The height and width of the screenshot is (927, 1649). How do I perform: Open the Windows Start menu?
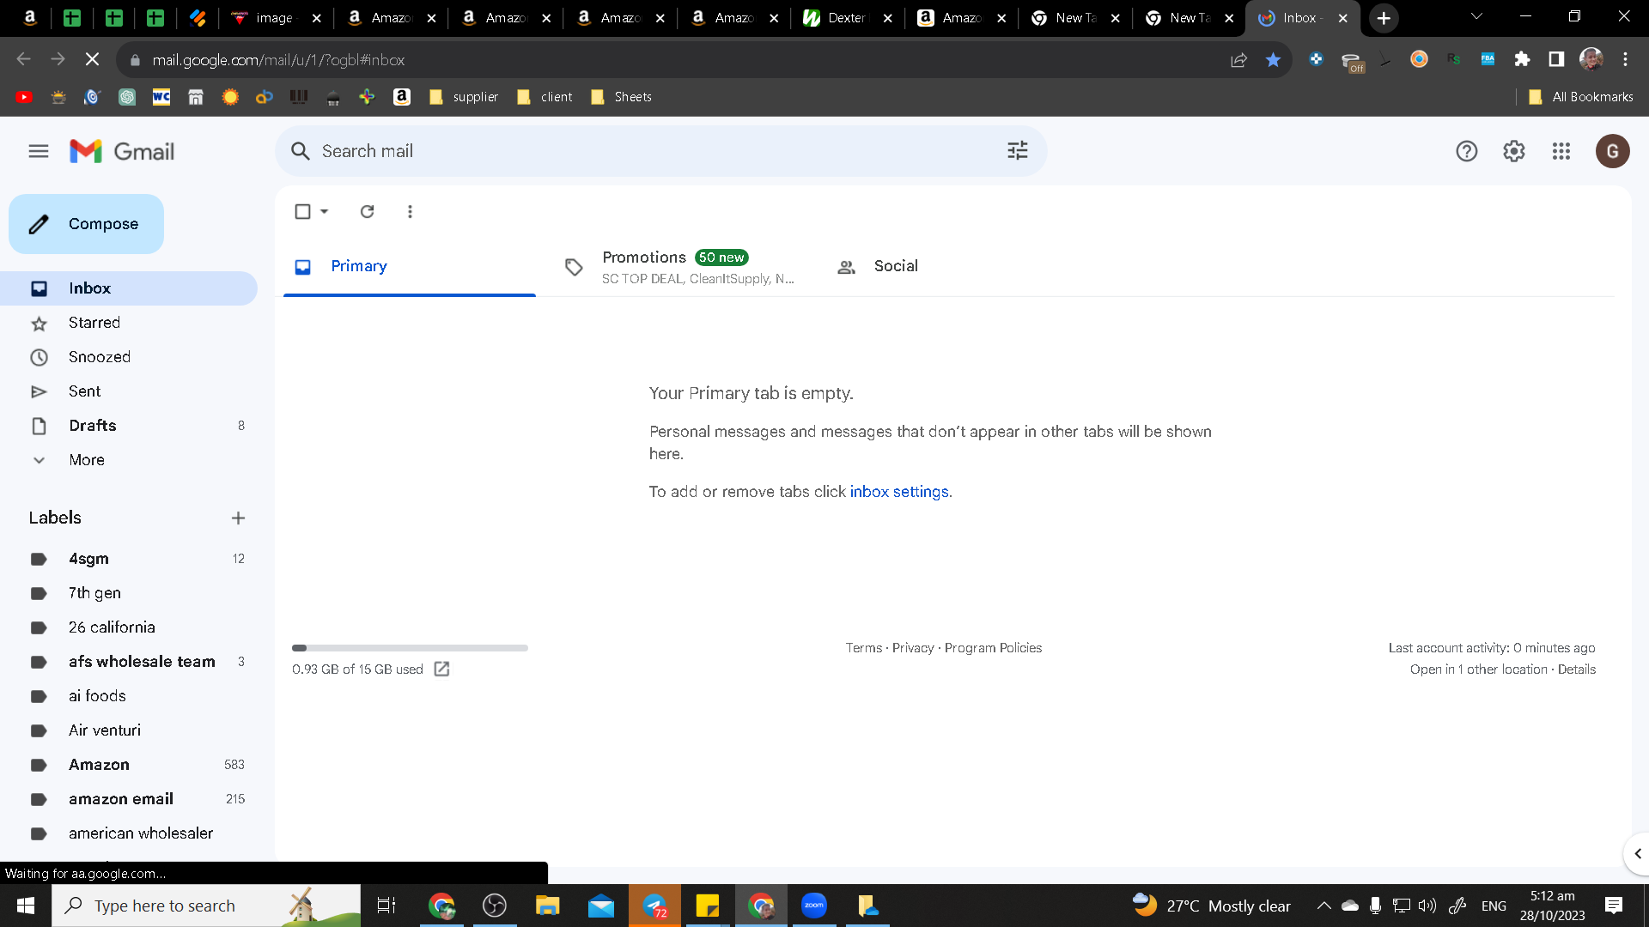pyautogui.click(x=26, y=906)
